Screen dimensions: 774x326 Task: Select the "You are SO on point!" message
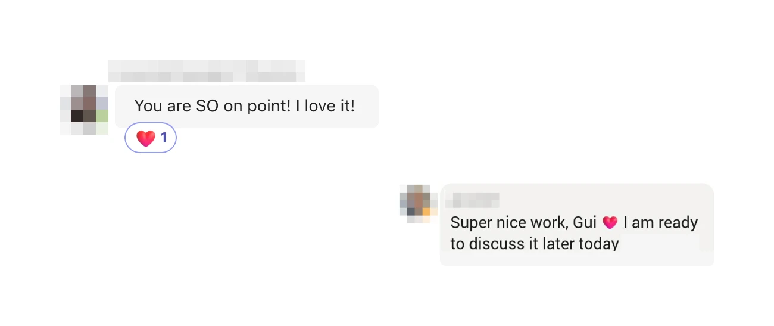pyautogui.click(x=246, y=107)
